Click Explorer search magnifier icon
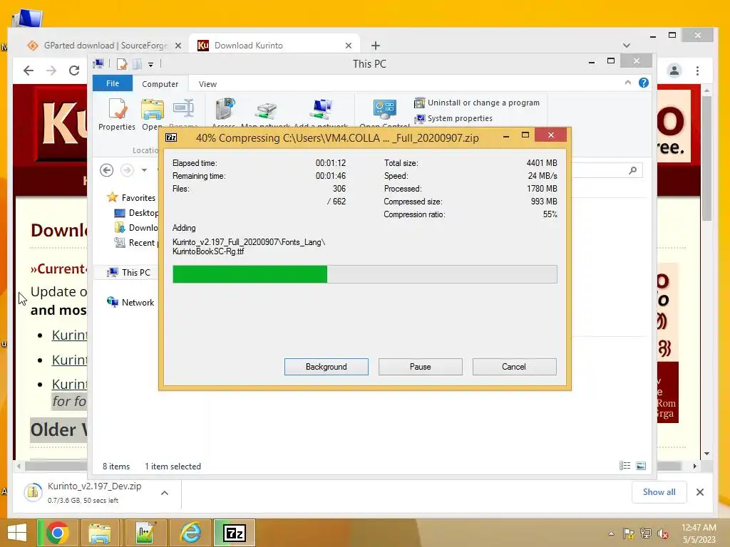Screen dimensions: 730x547 633,170
